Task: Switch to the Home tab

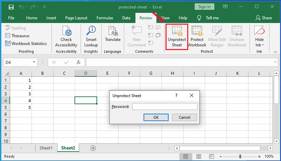Action: coord(32,18)
